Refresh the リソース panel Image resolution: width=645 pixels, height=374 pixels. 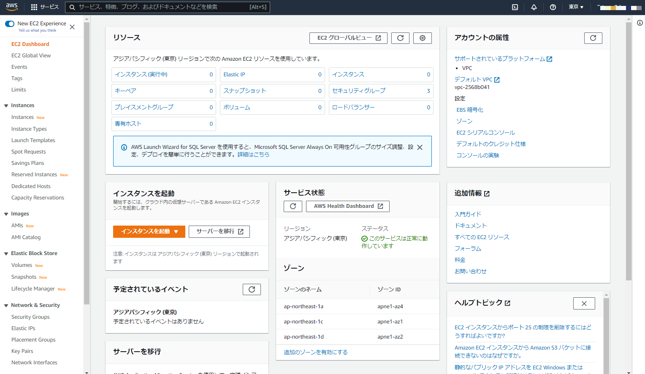point(400,38)
